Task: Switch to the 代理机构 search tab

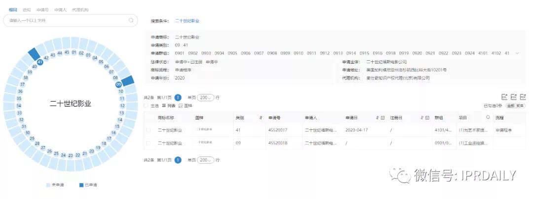Action: [x=80, y=10]
